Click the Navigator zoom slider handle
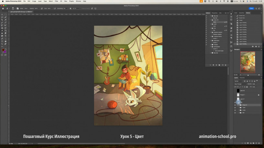This screenshot has height=148, width=264. point(248,75)
